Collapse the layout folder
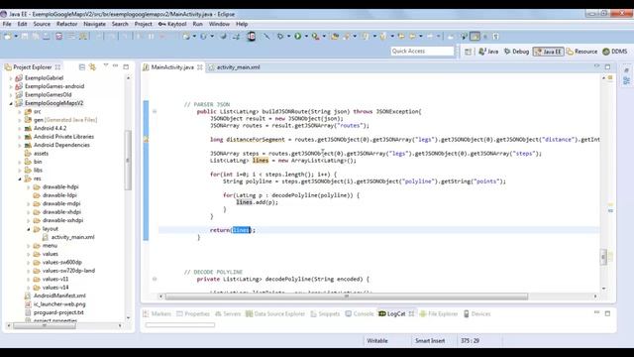The image size is (634, 357). [x=29, y=229]
